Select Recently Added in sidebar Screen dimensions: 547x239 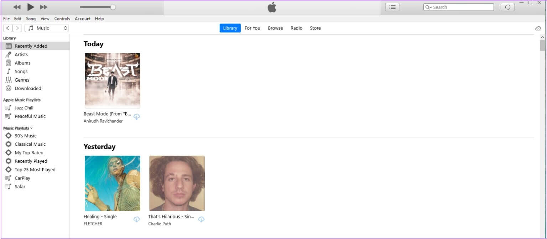coord(35,46)
